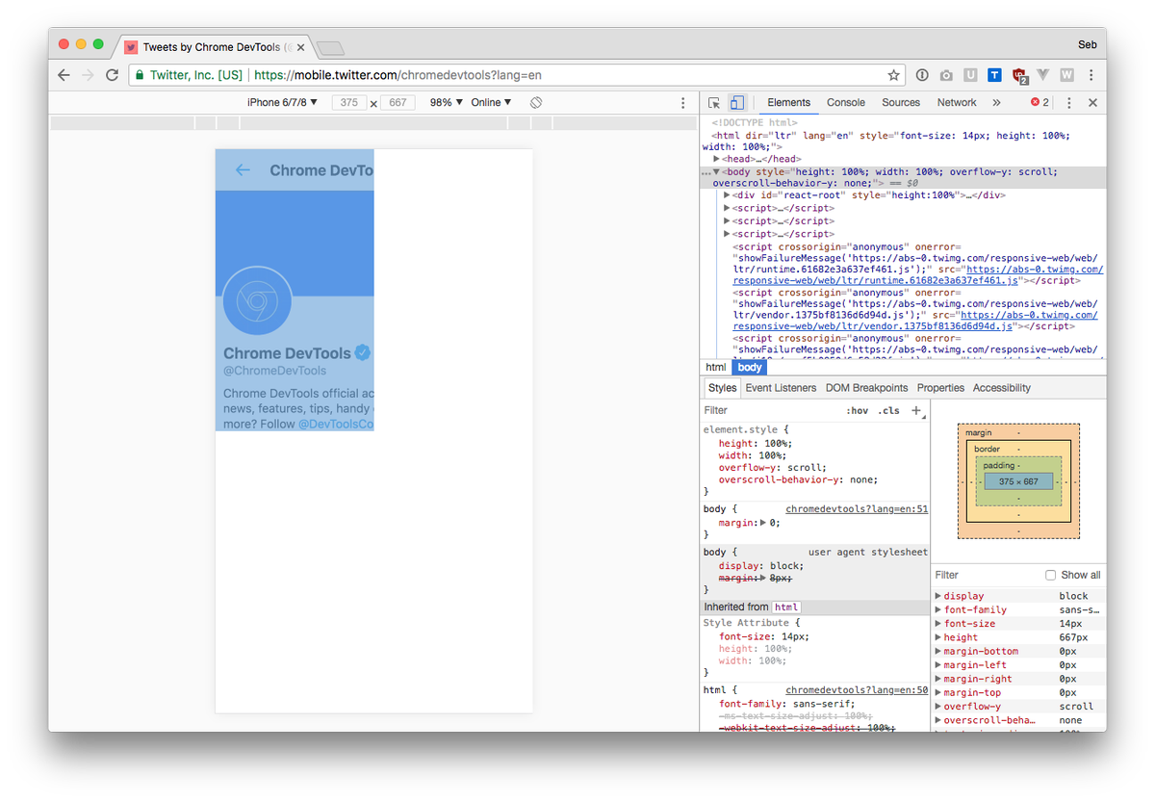Edit the device height field 667

(x=398, y=102)
